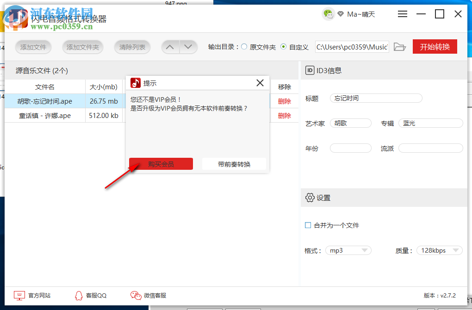Click the move-up arrow in the toolbar
The image size is (472, 310).
point(170,47)
